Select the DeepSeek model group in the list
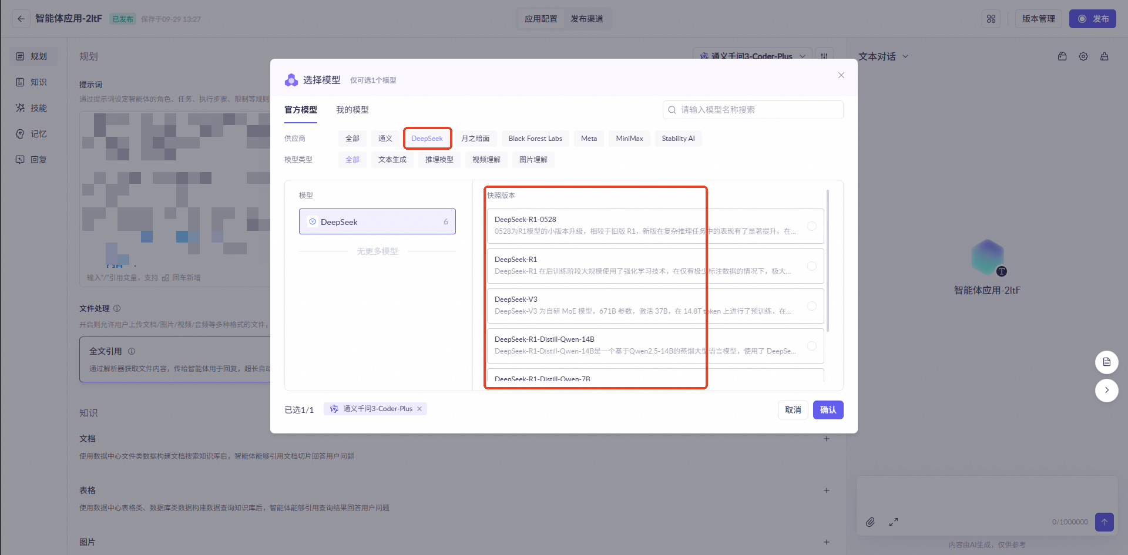 (x=377, y=221)
